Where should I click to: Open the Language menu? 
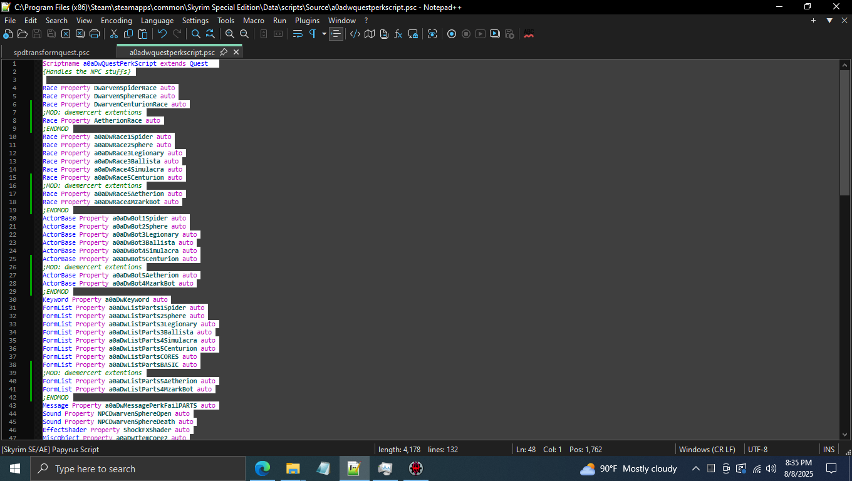tap(157, 21)
